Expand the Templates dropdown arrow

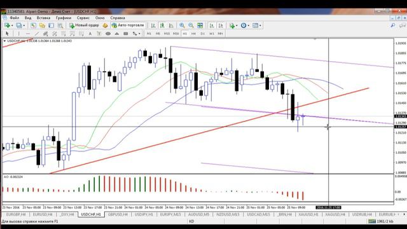click(x=260, y=25)
